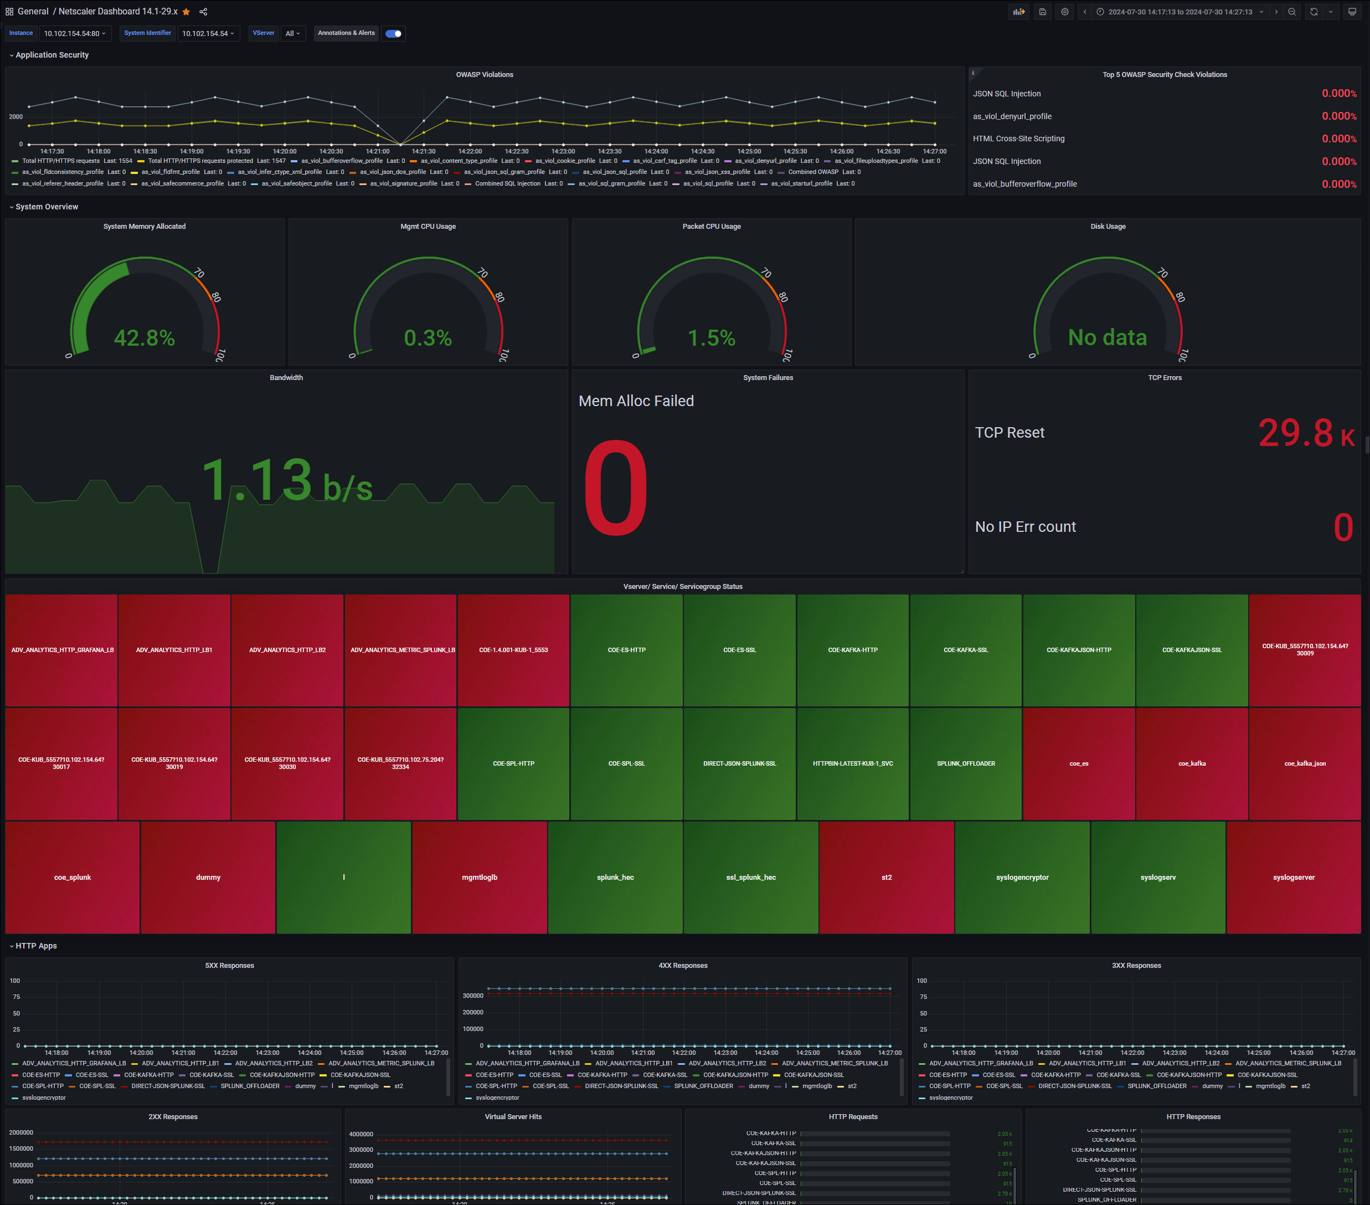Open dashboard settings via the gear icon
The width and height of the screenshot is (1370, 1205).
1064,12
